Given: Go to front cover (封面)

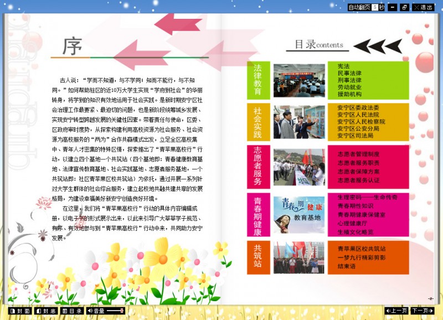Looking at the screenshot, I should pyautogui.click(x=20, y=311).
